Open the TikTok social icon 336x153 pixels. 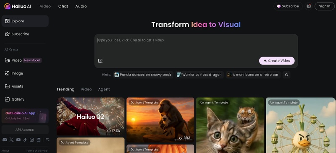pos(25,140)
